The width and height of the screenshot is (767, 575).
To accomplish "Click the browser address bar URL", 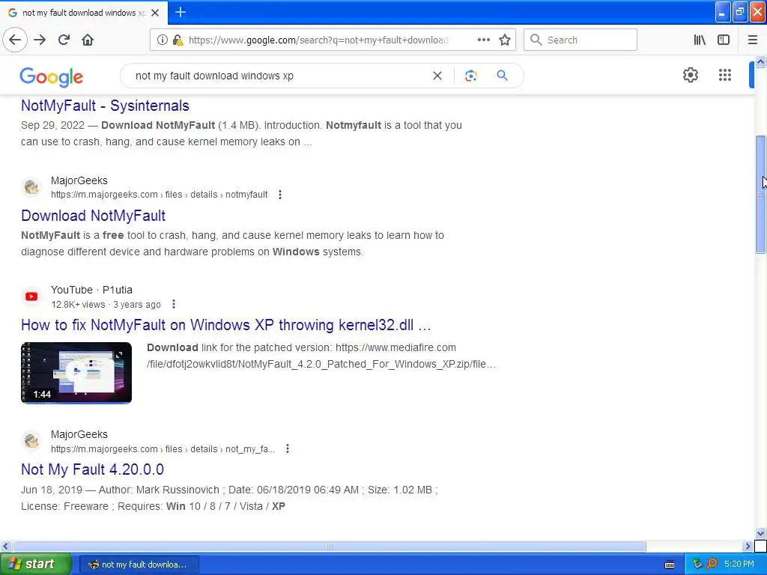I will click(x=318, y=40).
